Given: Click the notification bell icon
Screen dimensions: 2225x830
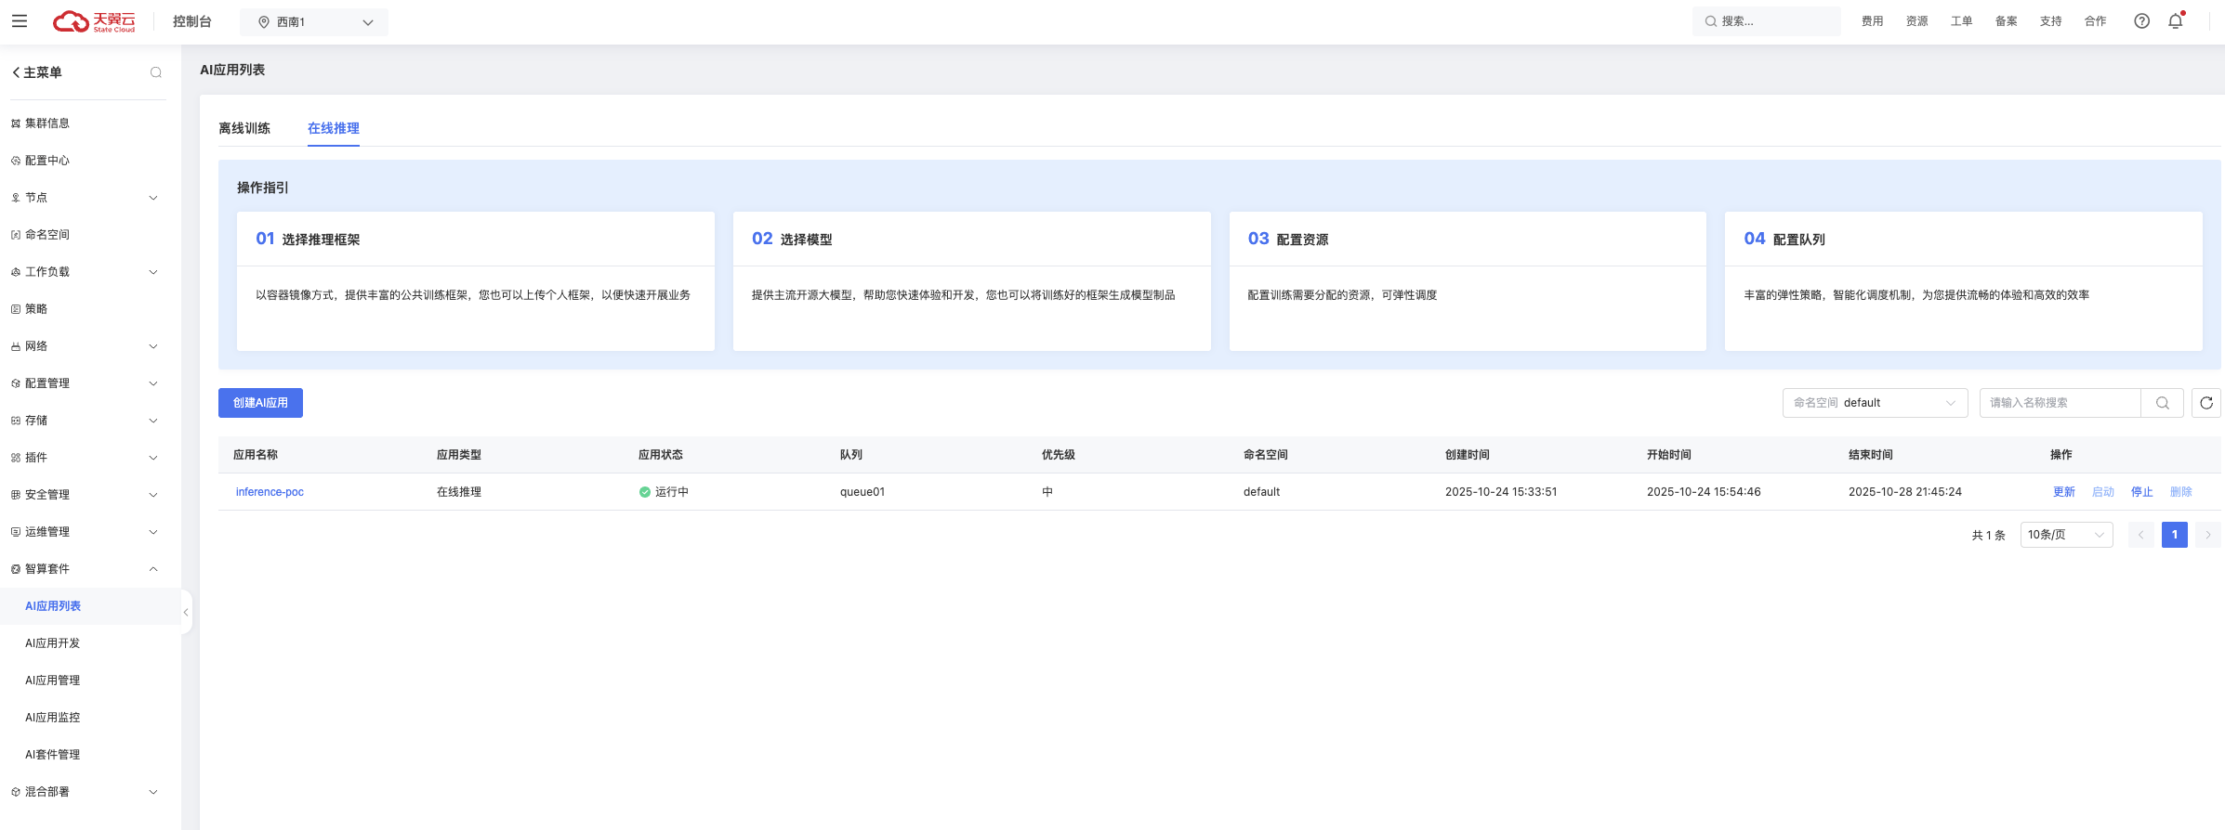Looking at the screenshot, I should (x=2176, y=21).
